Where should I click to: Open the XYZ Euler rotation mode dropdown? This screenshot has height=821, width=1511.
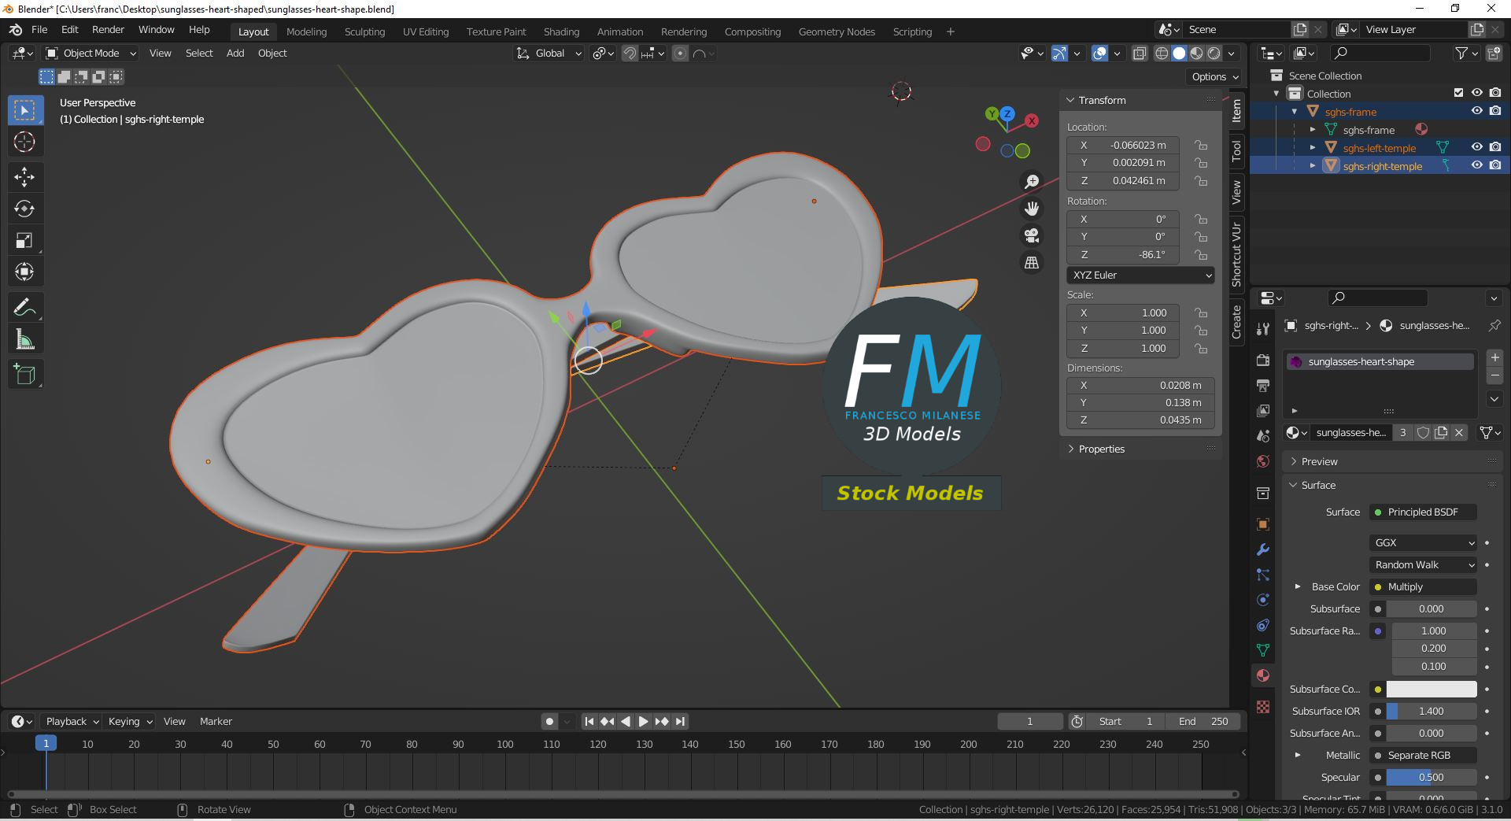[x=1140, y=275]
